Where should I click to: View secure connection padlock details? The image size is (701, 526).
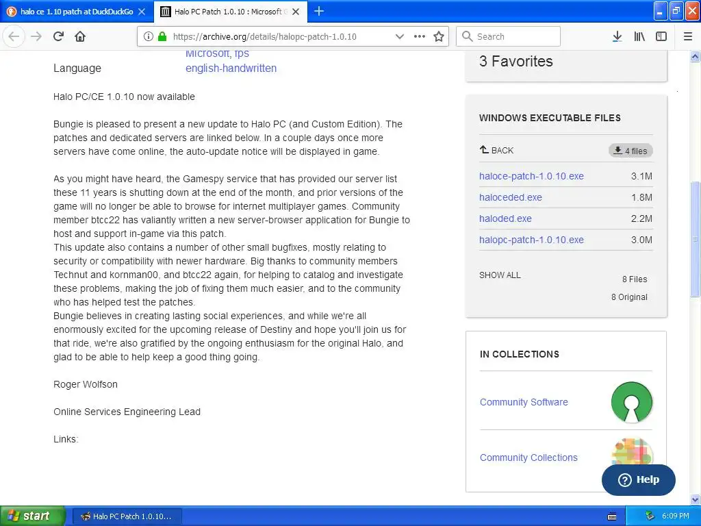click(162, 36)
